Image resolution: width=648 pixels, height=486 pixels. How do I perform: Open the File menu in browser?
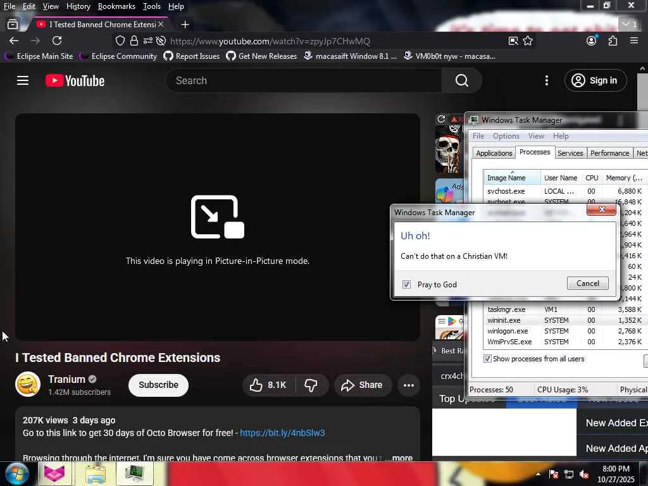point(9,6)
